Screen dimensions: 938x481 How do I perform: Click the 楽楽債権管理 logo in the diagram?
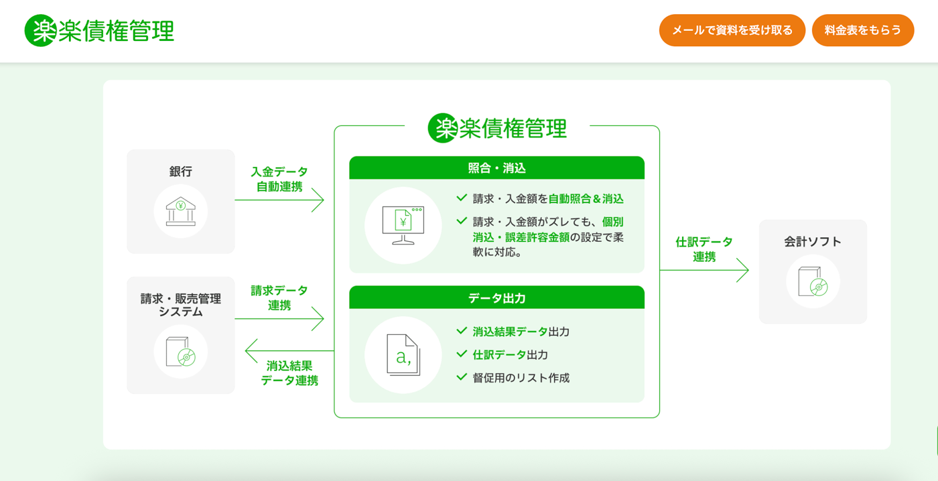(497, 127)
